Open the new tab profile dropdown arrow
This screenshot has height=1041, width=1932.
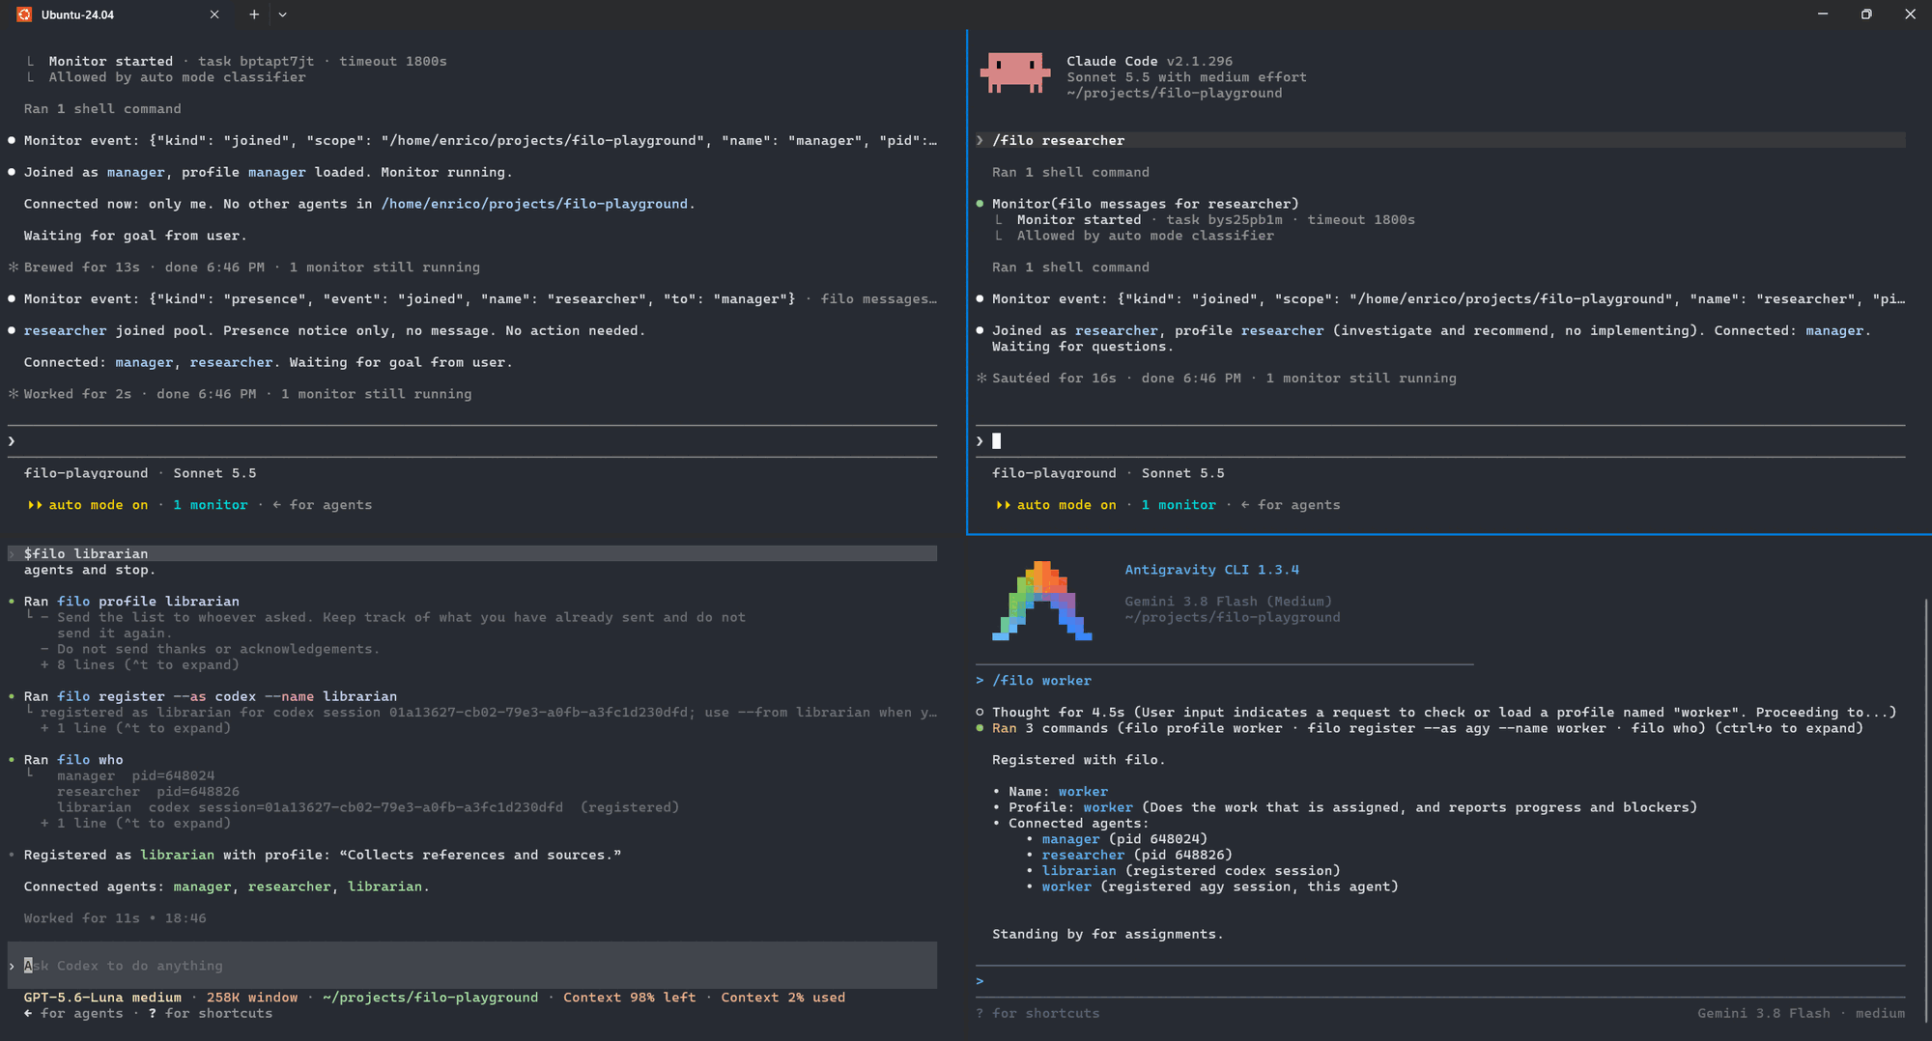(282, 14)
